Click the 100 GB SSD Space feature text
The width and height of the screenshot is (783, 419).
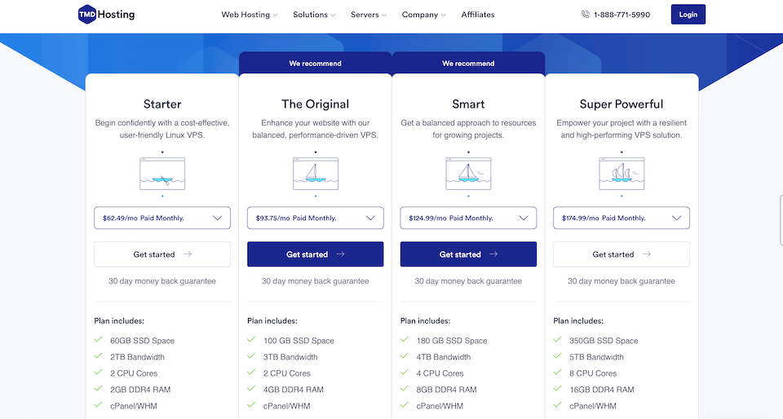299,341
